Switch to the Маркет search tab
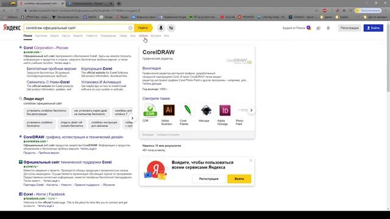Screen dimensions: 390x219 coord(78,36)
